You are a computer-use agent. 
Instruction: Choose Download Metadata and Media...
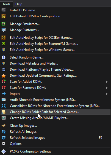point(56,63)
